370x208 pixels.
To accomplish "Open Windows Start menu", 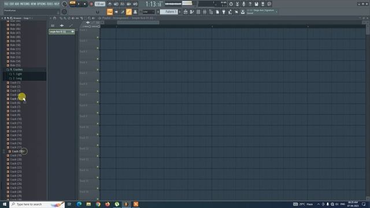I will (5, 204).
